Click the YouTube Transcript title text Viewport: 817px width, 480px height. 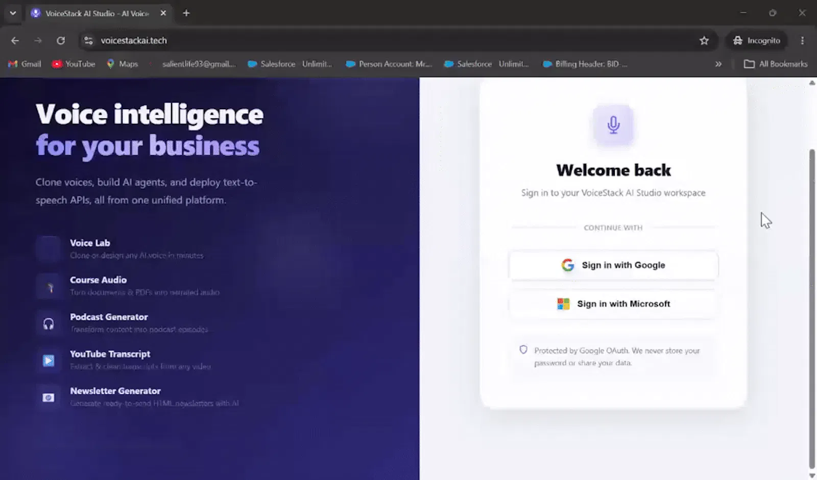pyautogui.click(x=110, y=354)
